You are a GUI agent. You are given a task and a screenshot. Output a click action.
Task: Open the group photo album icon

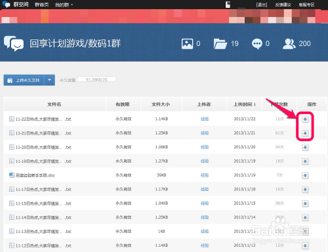[x=187, y=44]
